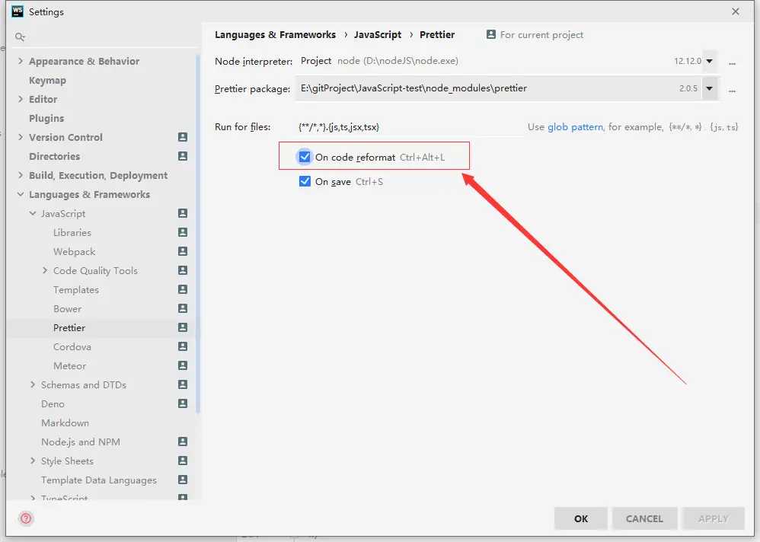
Task: Click the project-level icon in the Prettier tree row
Action: [x=183, y=327]
